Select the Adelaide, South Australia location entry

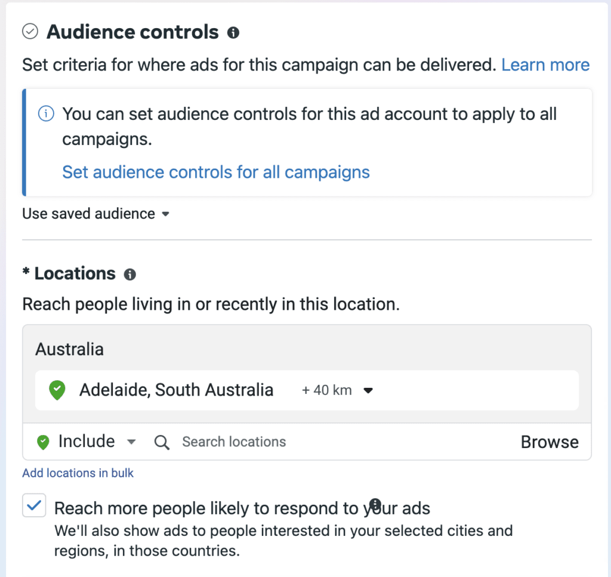(x=176, y=391)
